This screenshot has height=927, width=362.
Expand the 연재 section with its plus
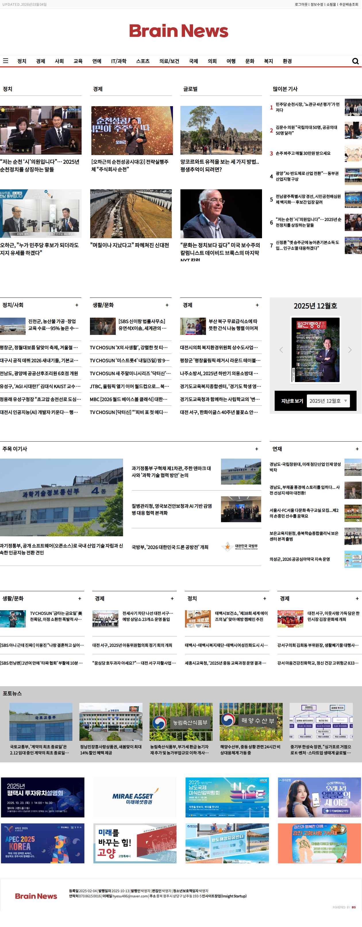tap(357, 449)
